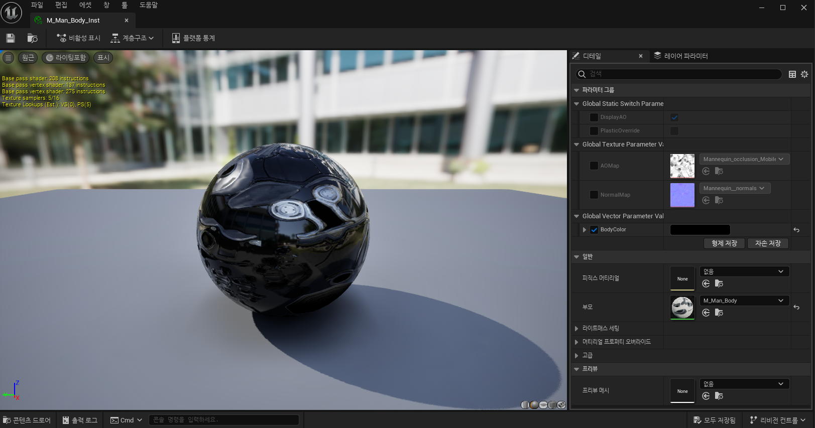Viewport: 815px width, 428px height.
Task: Switch to Layer Parameters tab
Action: (x=681, y=56)
